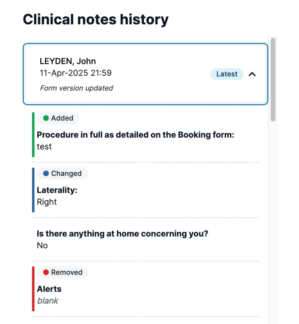Image resolution: width=299 pixels, height=324 pixels.
Task: Select the Added tag pill
Action: coord(58,118)
